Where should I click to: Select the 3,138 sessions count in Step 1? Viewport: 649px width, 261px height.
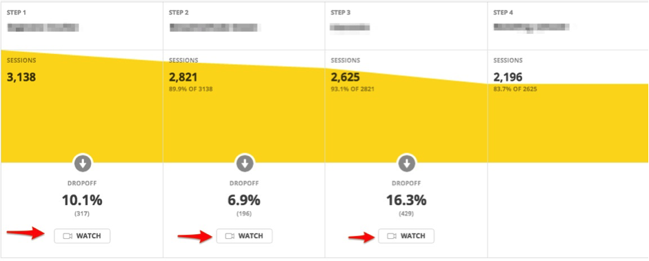[21, 77]
